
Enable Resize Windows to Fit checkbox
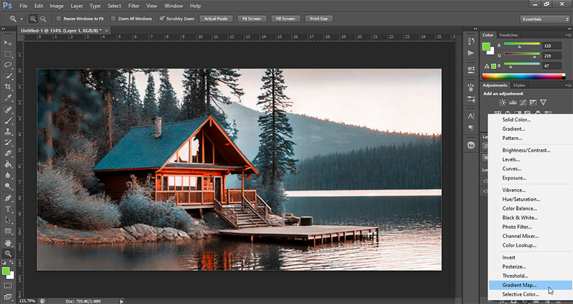[x=59, y=19]
